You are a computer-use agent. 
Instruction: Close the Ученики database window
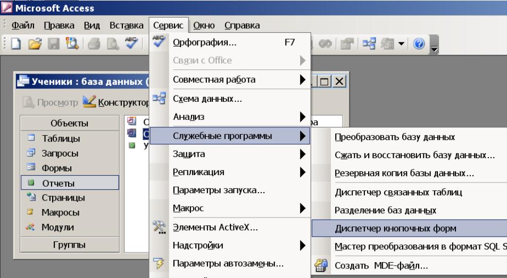tap(339, 81)
